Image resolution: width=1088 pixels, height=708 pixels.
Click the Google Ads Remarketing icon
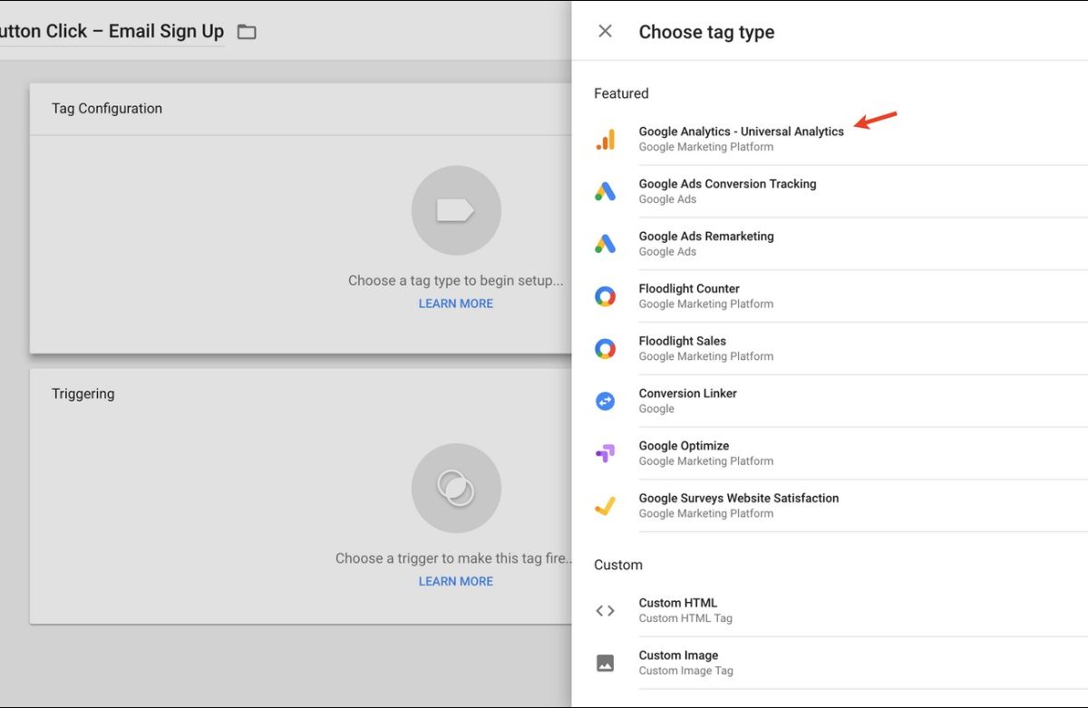(605, 244)
